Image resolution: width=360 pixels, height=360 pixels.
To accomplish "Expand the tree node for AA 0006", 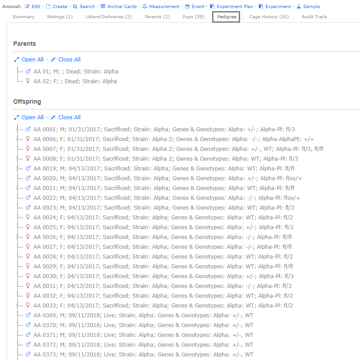I will (x=17, y=139).
